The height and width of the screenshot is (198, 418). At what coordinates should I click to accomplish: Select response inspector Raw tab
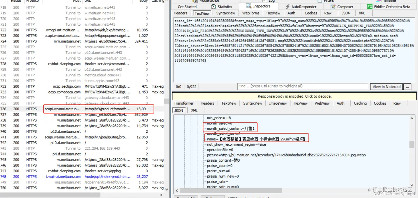coord(397,103)
